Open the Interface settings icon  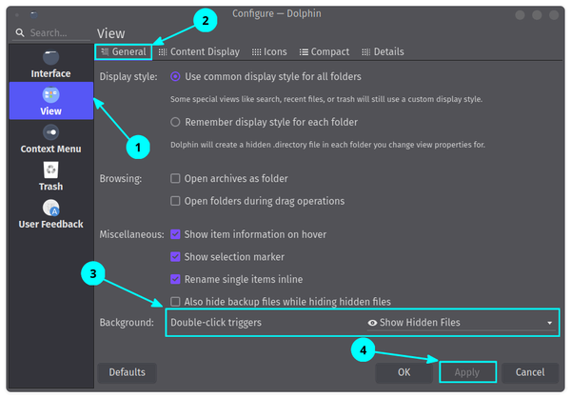pos(50,57)
